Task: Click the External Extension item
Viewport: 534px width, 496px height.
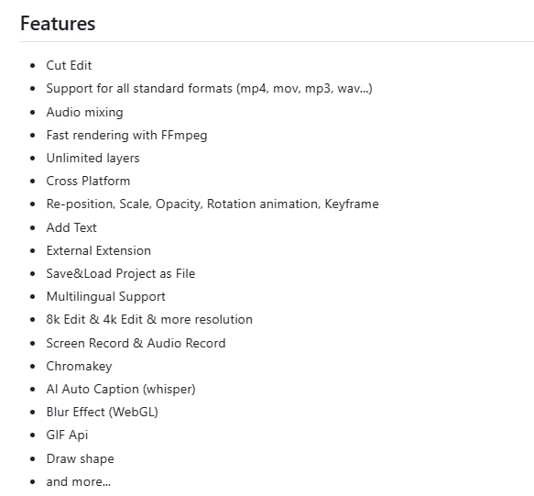Action: [x=99, y=250]
